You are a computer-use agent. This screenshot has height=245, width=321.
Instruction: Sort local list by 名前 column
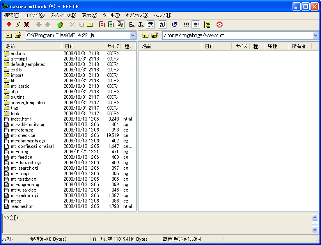pyautogui.click(x=32, y=46)
